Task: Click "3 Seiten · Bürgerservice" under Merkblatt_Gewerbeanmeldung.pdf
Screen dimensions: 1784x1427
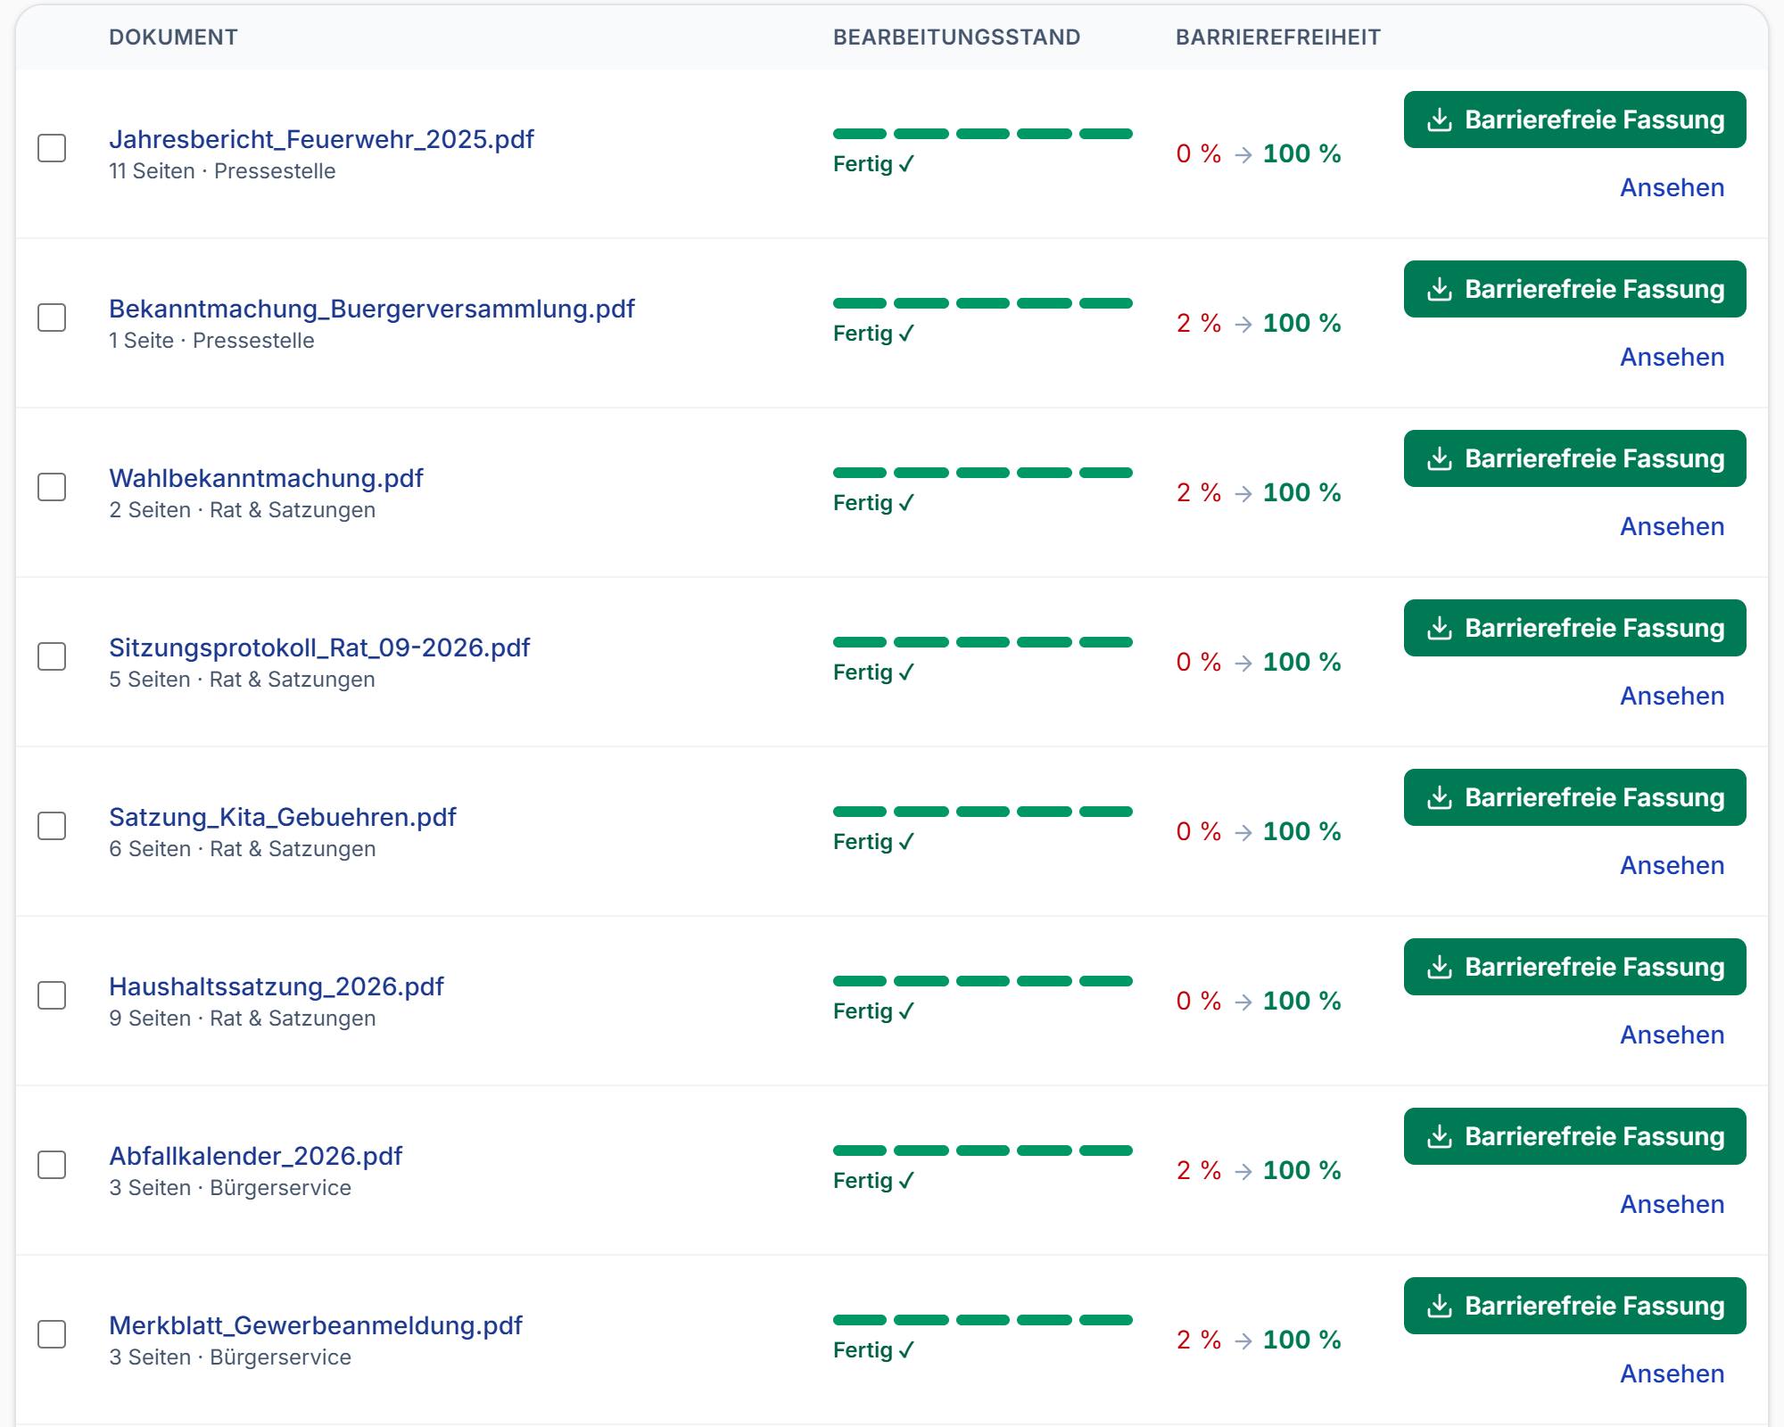Action: 230,1357
